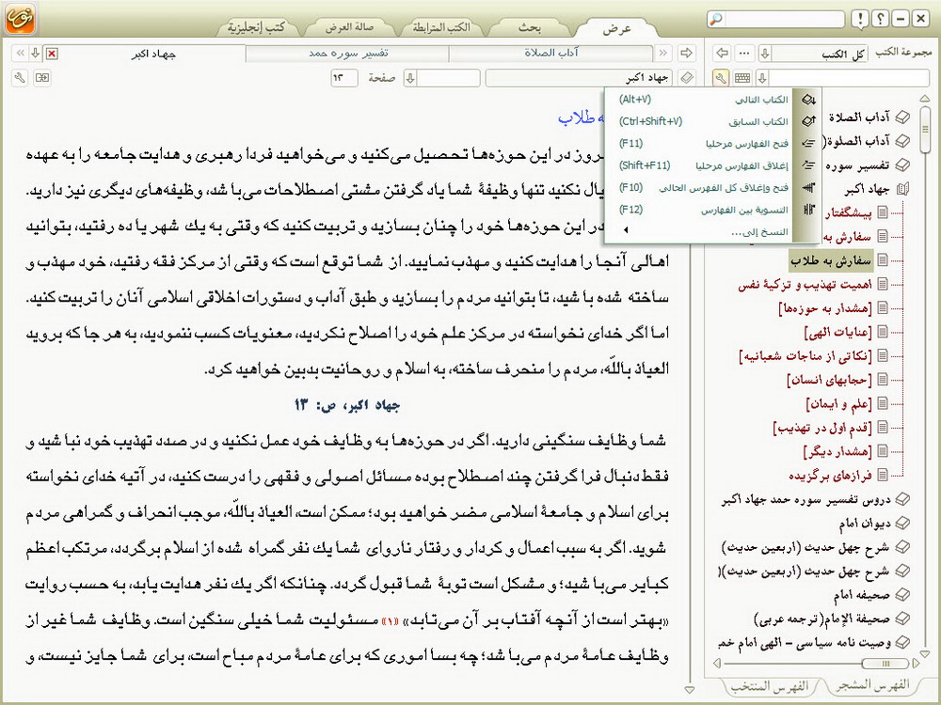
Task: Click the Noor application logo
Action: point(20,18)
